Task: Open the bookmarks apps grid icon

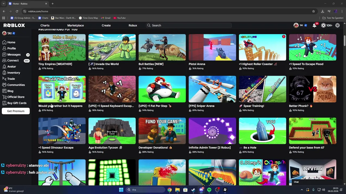Action: point(4,18)
